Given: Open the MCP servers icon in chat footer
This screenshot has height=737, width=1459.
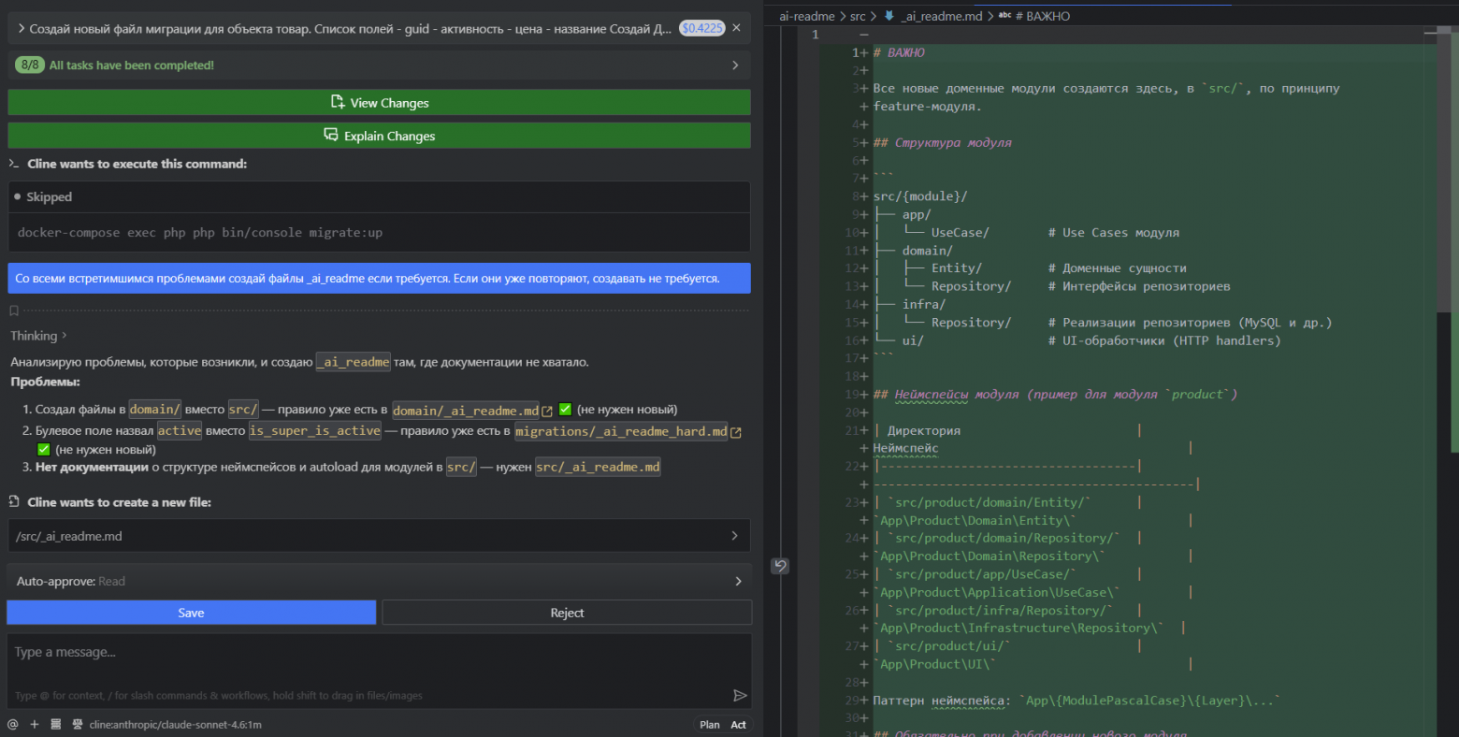Looking at the screenshot, I should pos(56,725).
